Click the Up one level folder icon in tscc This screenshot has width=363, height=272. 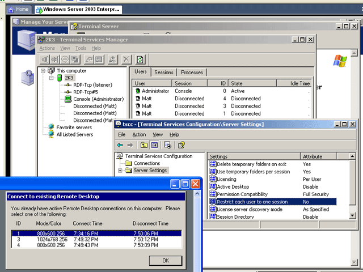coord(143,145)
